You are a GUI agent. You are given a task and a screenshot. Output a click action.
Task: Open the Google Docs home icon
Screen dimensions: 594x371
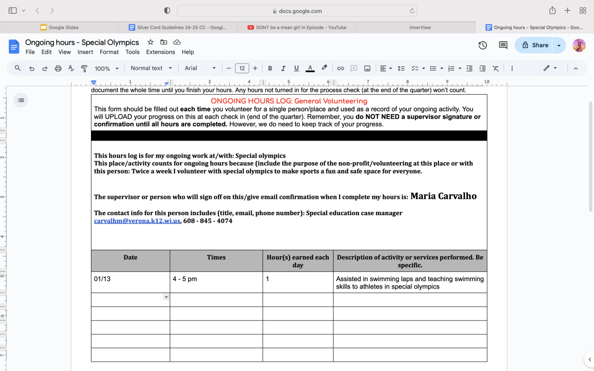coord(14,46)
